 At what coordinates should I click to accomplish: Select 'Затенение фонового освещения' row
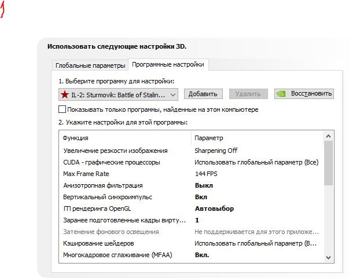tap(191, 232)
